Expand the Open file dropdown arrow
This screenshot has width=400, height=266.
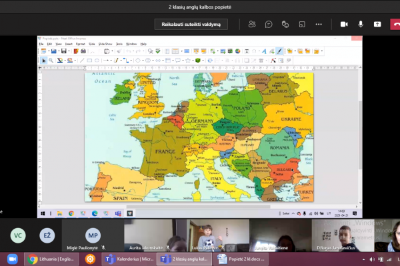(59, 51)
